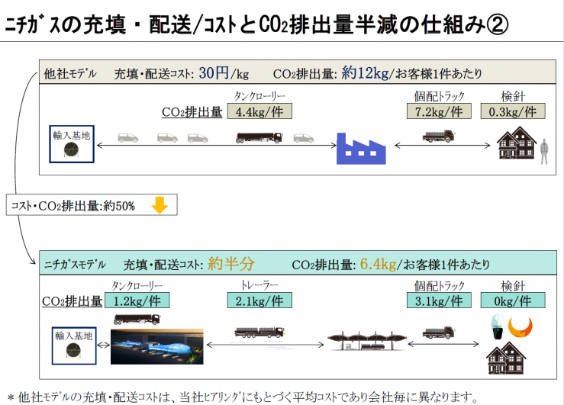
Task: Click the delivery truck under 7.2kg/件
Action: coord(439,137)
